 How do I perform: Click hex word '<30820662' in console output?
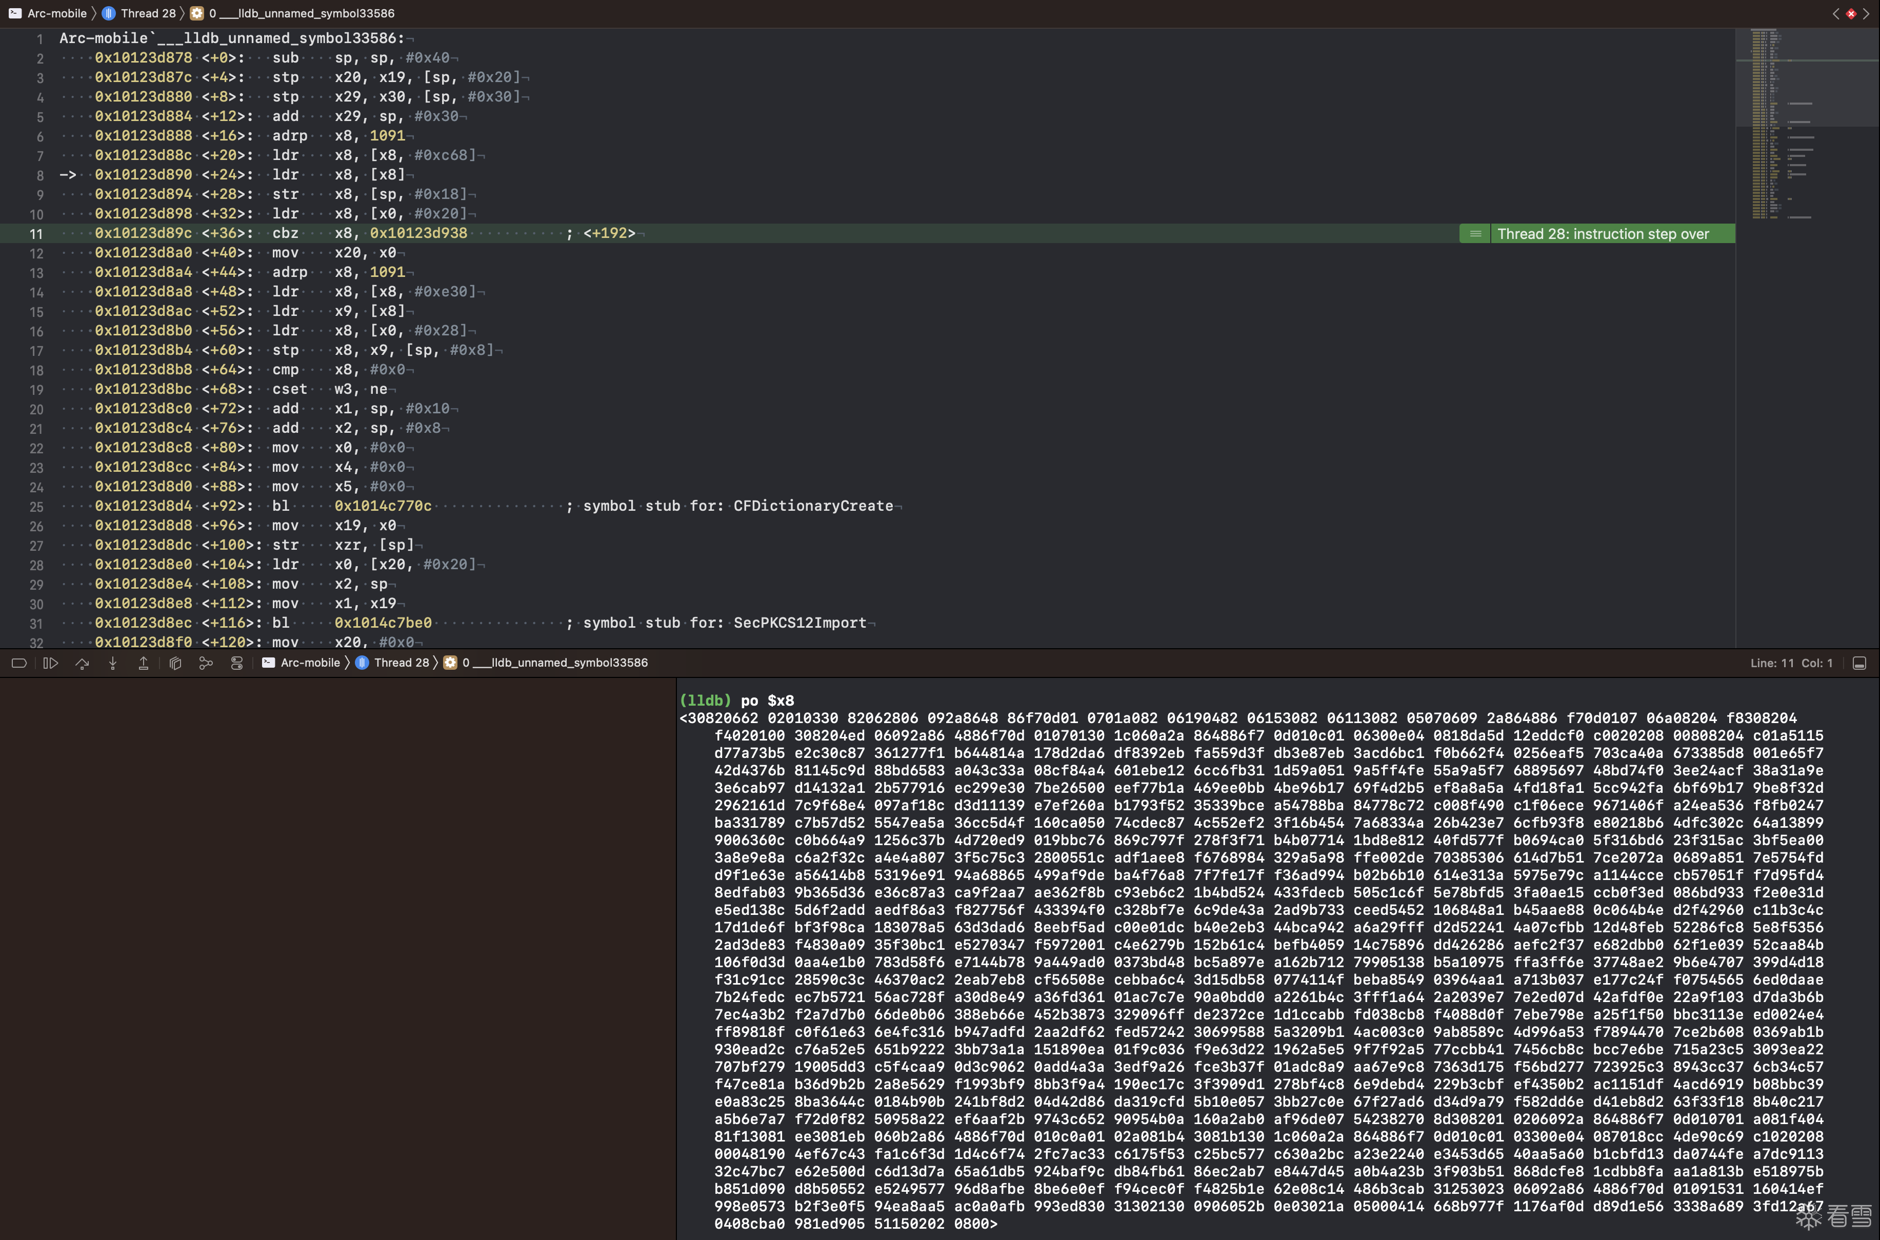pyautogui.click(x=718, y=718)
